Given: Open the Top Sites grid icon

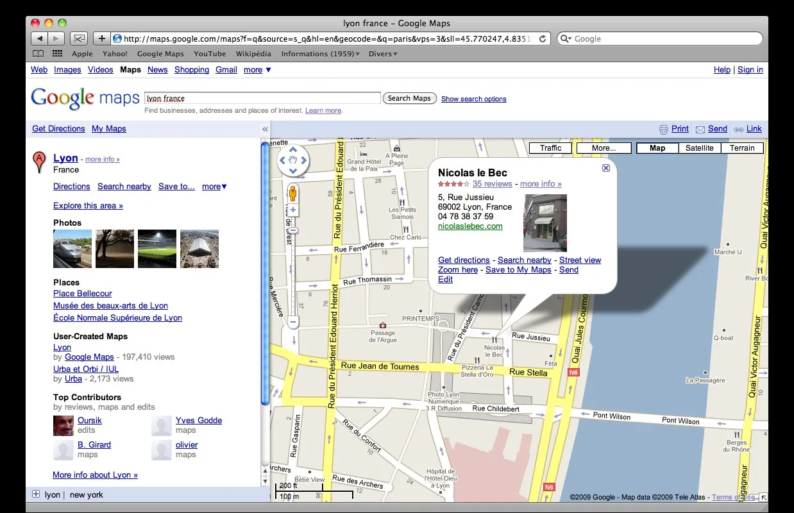Looking at the screenshot, I should (57, 54).
